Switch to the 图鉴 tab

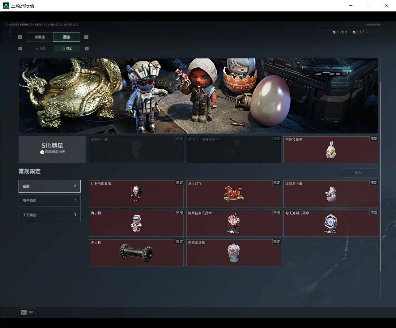(67, 37)
